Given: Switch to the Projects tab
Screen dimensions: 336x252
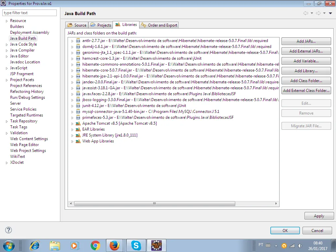Looking at the screenshot, I should pos(100,25).
